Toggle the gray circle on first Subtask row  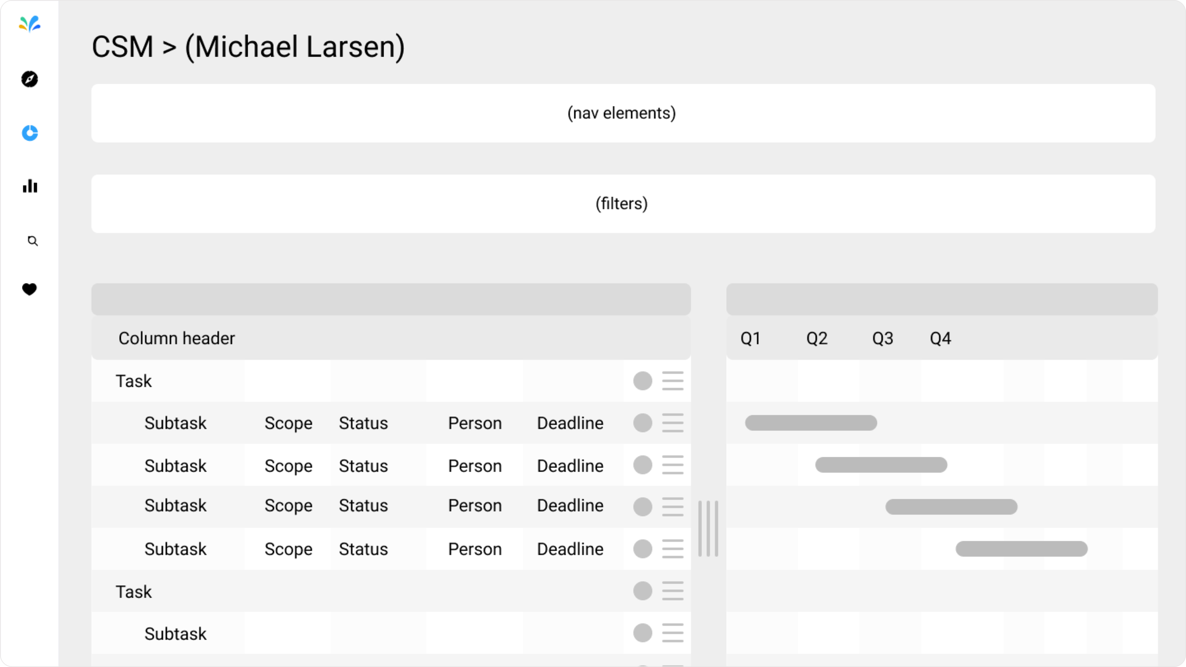click(x=643, y=423)
